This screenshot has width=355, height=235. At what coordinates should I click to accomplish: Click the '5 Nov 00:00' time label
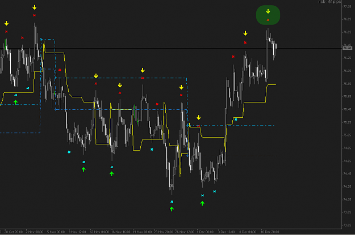56,232
